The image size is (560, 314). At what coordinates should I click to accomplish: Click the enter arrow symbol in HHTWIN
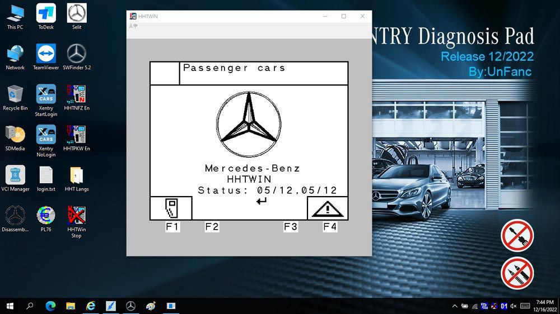click(x=262, y=201)
